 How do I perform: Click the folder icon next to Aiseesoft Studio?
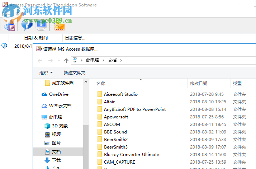pos(100,94)
